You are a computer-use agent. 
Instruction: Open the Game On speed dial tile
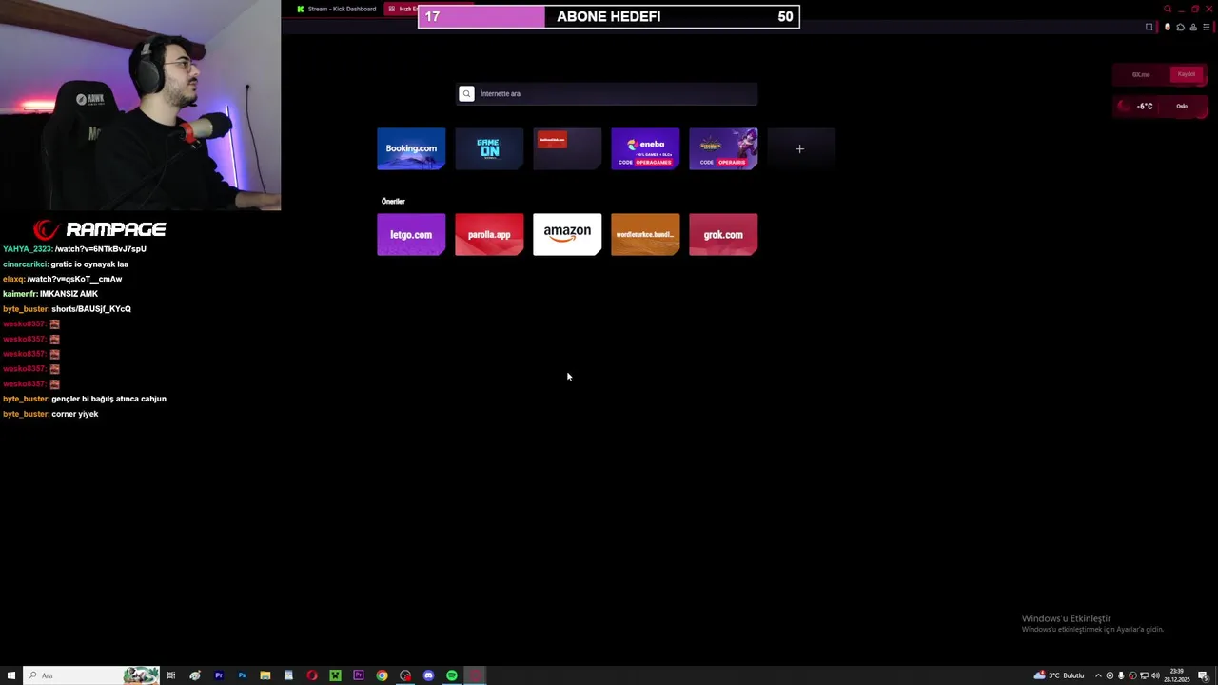[x=489, y=148]
